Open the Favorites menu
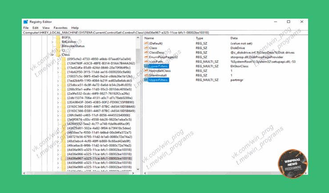The width and height of the screenshot is (329, 193). (60, 28)
